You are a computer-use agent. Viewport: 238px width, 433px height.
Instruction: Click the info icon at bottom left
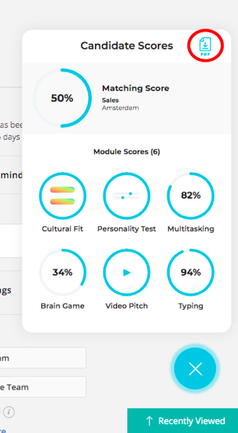[9, 412]
